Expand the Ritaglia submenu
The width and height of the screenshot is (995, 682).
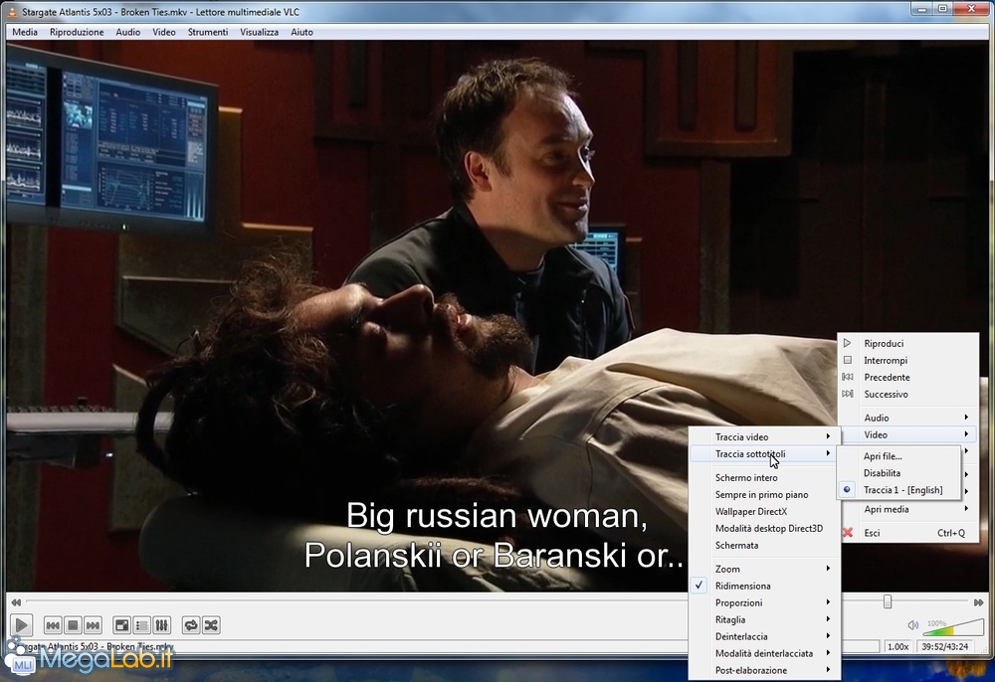(764, 620)
